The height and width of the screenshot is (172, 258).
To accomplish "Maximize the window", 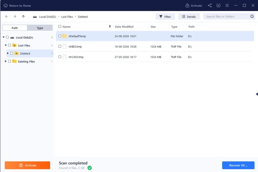I will coord(244,5).
